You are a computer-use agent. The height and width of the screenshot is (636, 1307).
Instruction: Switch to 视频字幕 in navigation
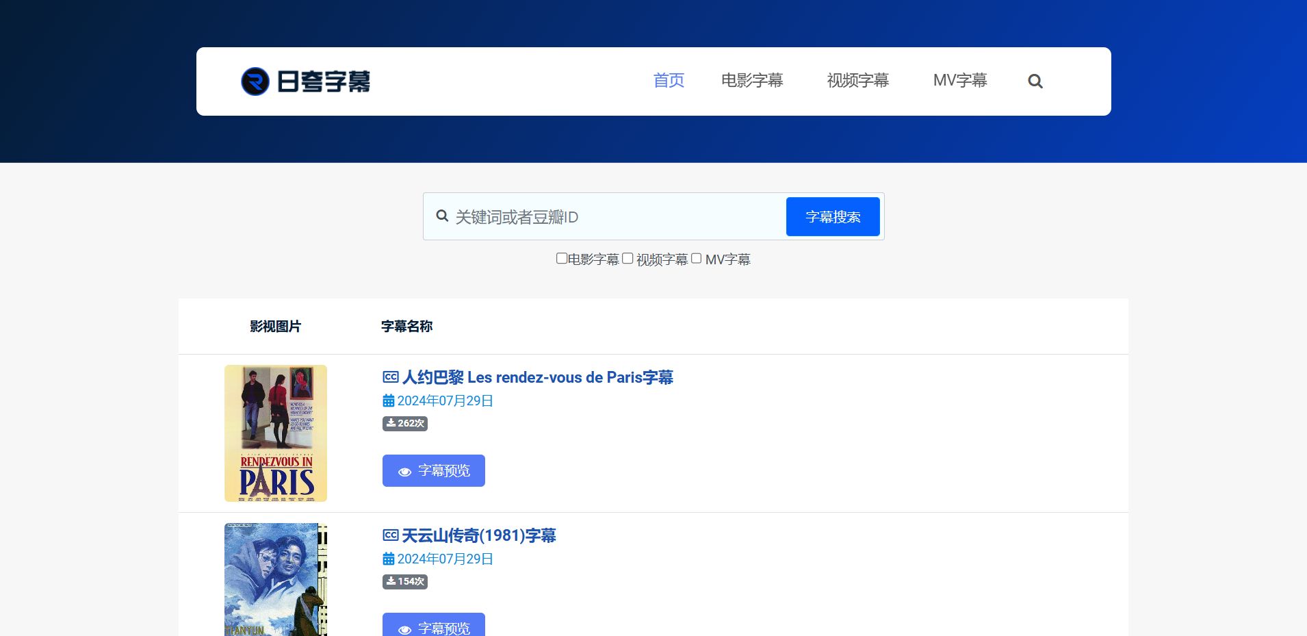pyautogui.click(x=857, y=81)
